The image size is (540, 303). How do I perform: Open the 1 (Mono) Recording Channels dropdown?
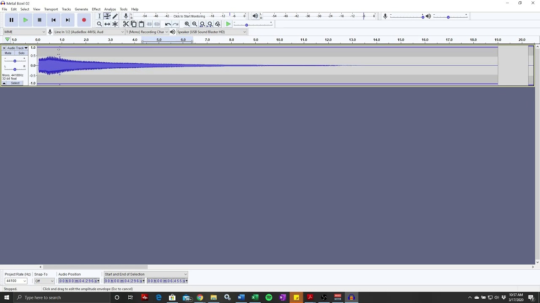click(x=147, y=32)
